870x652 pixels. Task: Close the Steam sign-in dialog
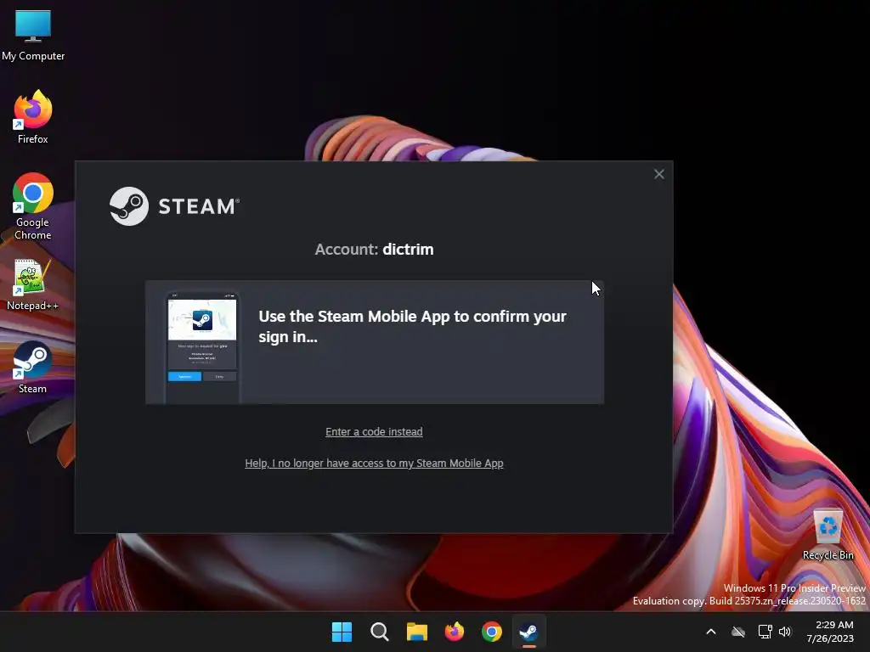tap(658, 174)
